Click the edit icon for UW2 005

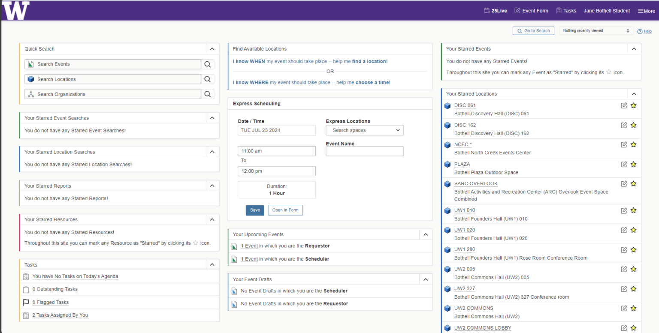pos(624,269)
